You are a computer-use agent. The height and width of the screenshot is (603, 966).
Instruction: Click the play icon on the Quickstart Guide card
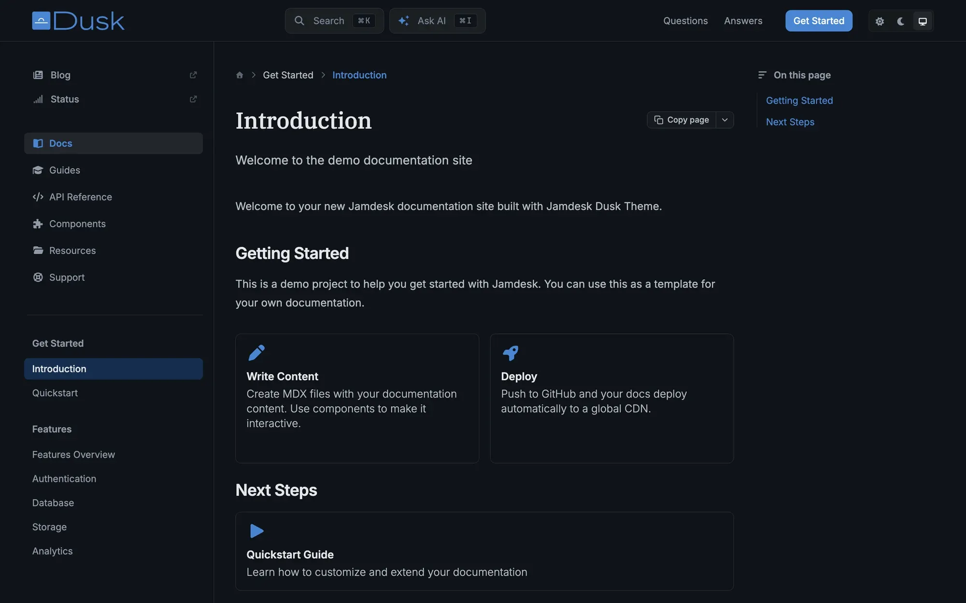[256, 531]
